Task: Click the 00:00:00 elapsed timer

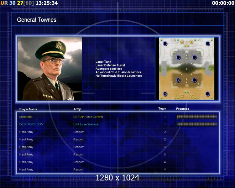Action: 223,3
